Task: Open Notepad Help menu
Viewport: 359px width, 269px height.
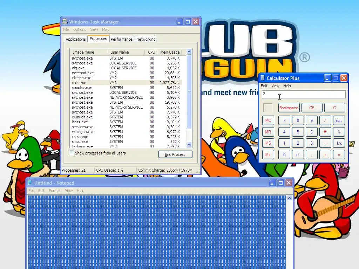Action: [80, 191]
